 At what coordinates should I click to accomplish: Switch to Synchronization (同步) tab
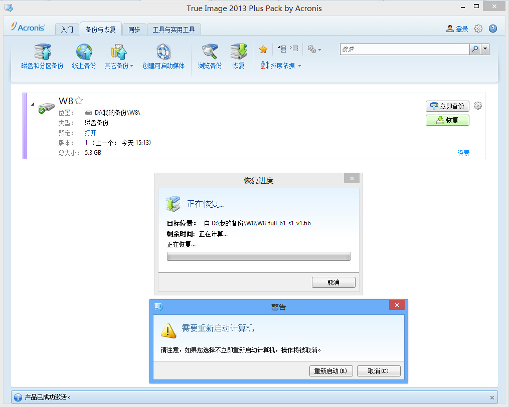134,30
